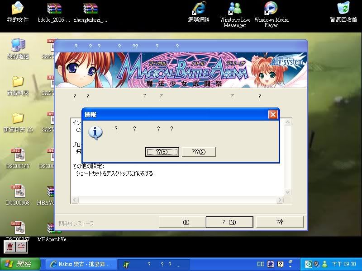This screenshot has height=271, width=362.
Task: Switch to installer taskbar button
Action: pos(153,264)
